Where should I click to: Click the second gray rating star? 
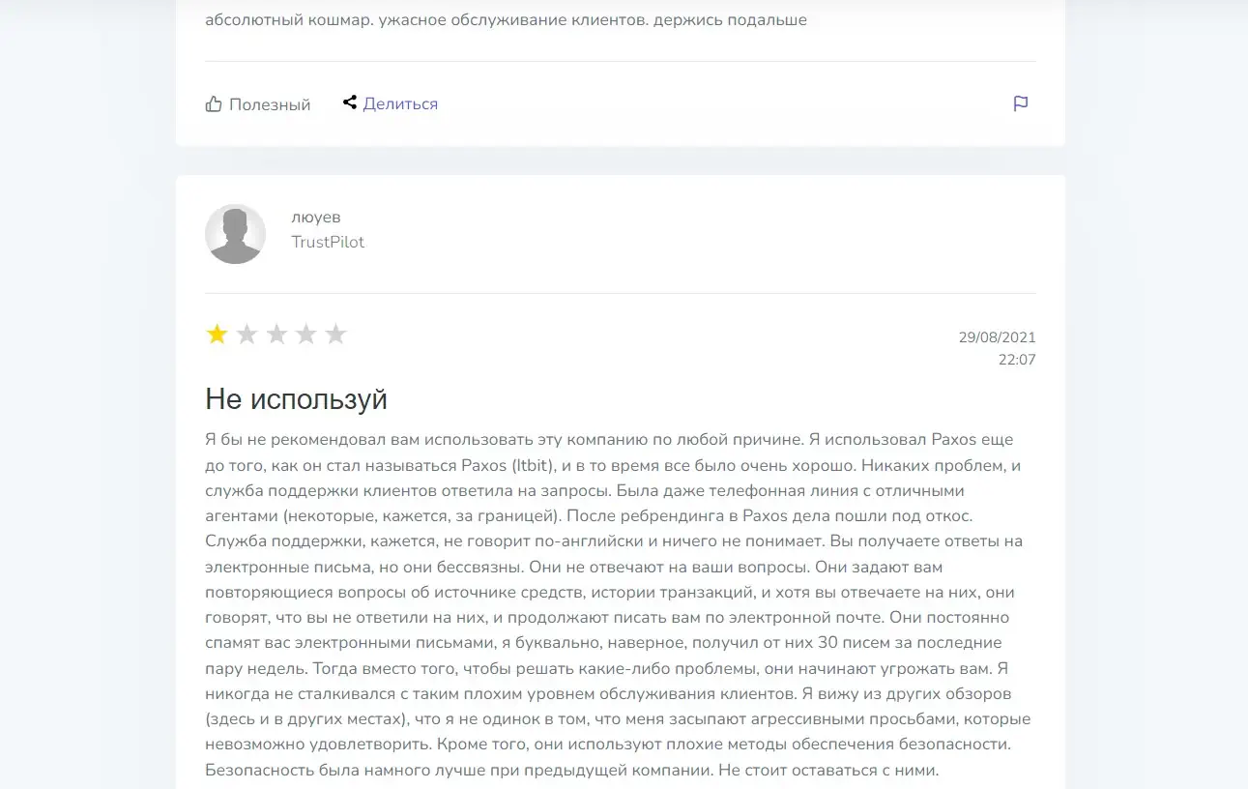[247, 335]
